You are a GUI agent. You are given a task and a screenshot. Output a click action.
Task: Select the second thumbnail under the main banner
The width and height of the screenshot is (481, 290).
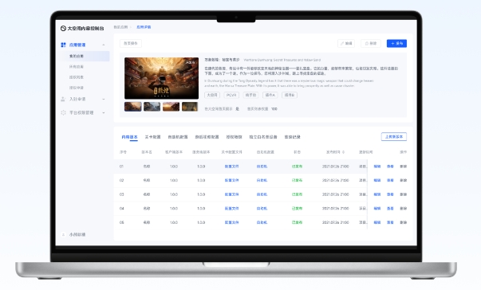(152, 107)
